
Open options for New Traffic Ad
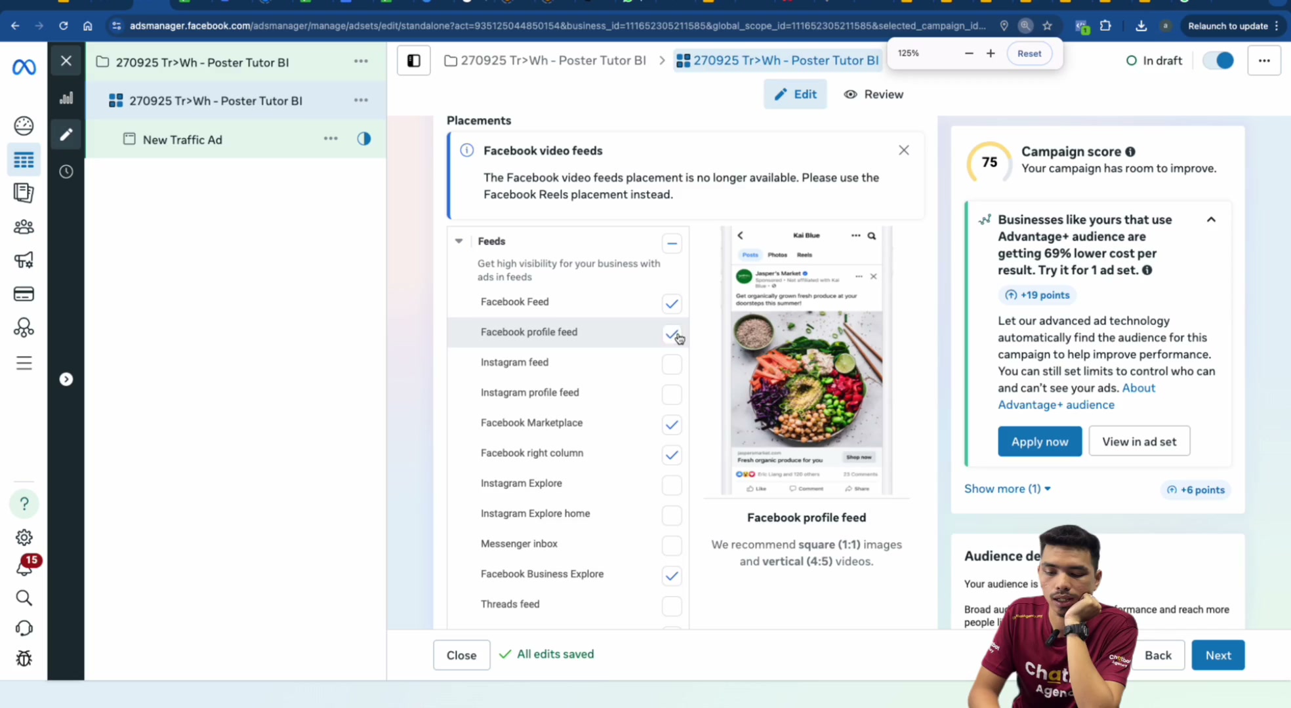331,139
